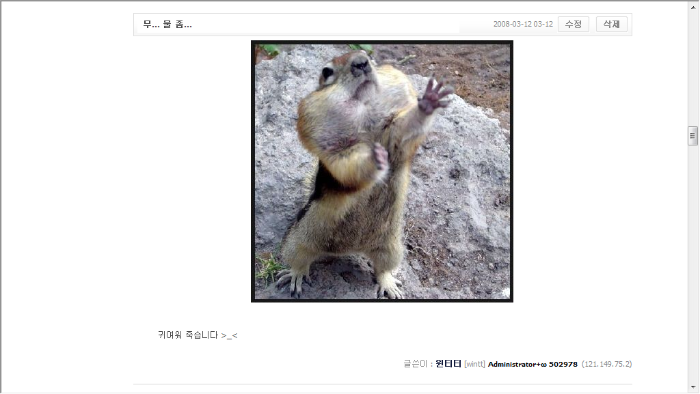The height and width of the screenshot is (394, 700).
Task: Click the scrollbar up arrow
Action: pyautogui.click(x=693, y=6)
